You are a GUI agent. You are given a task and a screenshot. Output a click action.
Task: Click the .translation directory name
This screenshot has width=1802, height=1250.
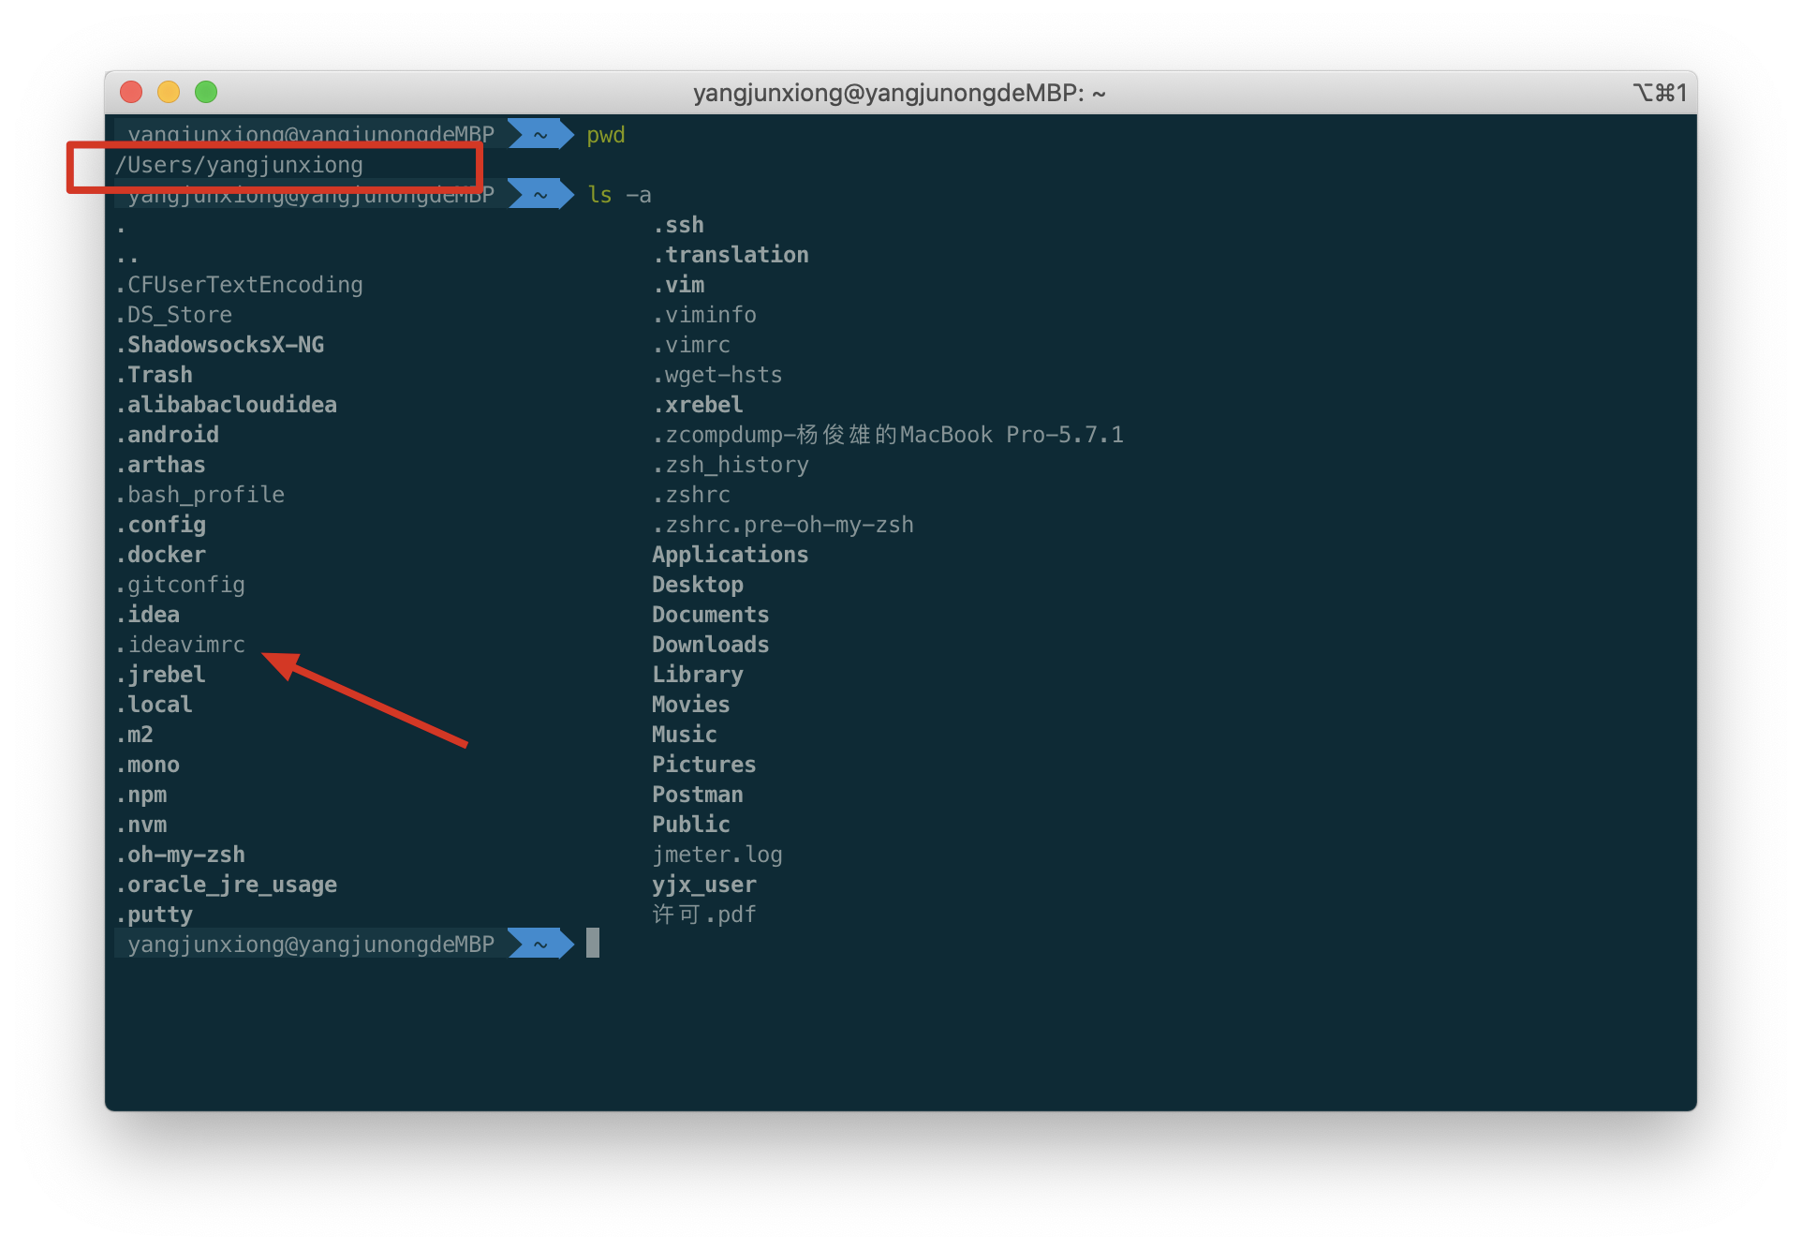click(731, 255)
